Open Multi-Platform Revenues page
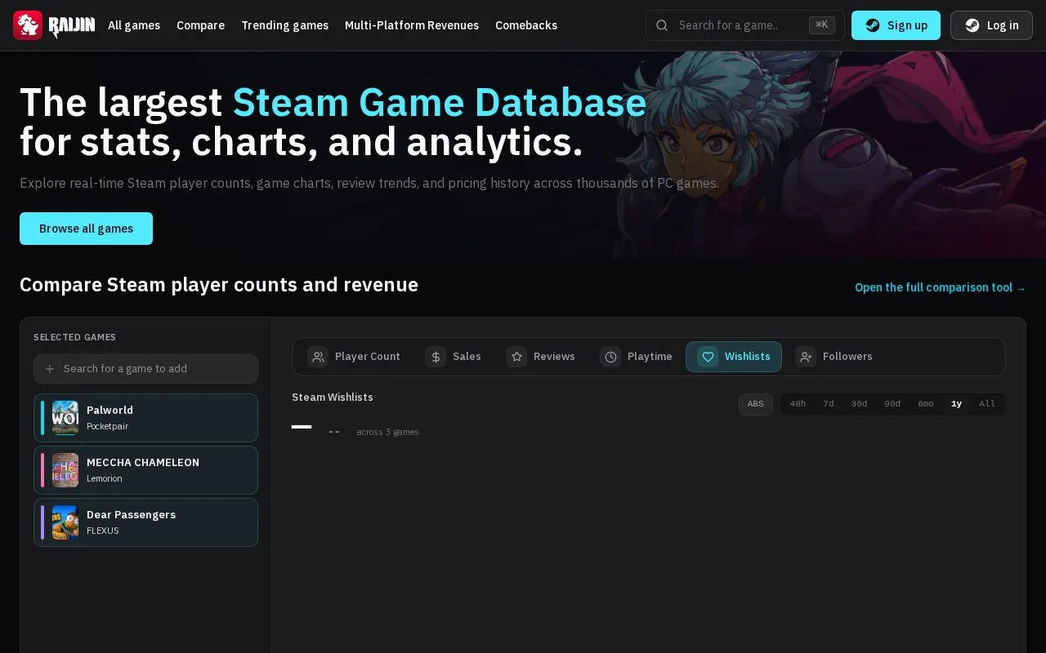 (x=412, y=25)
